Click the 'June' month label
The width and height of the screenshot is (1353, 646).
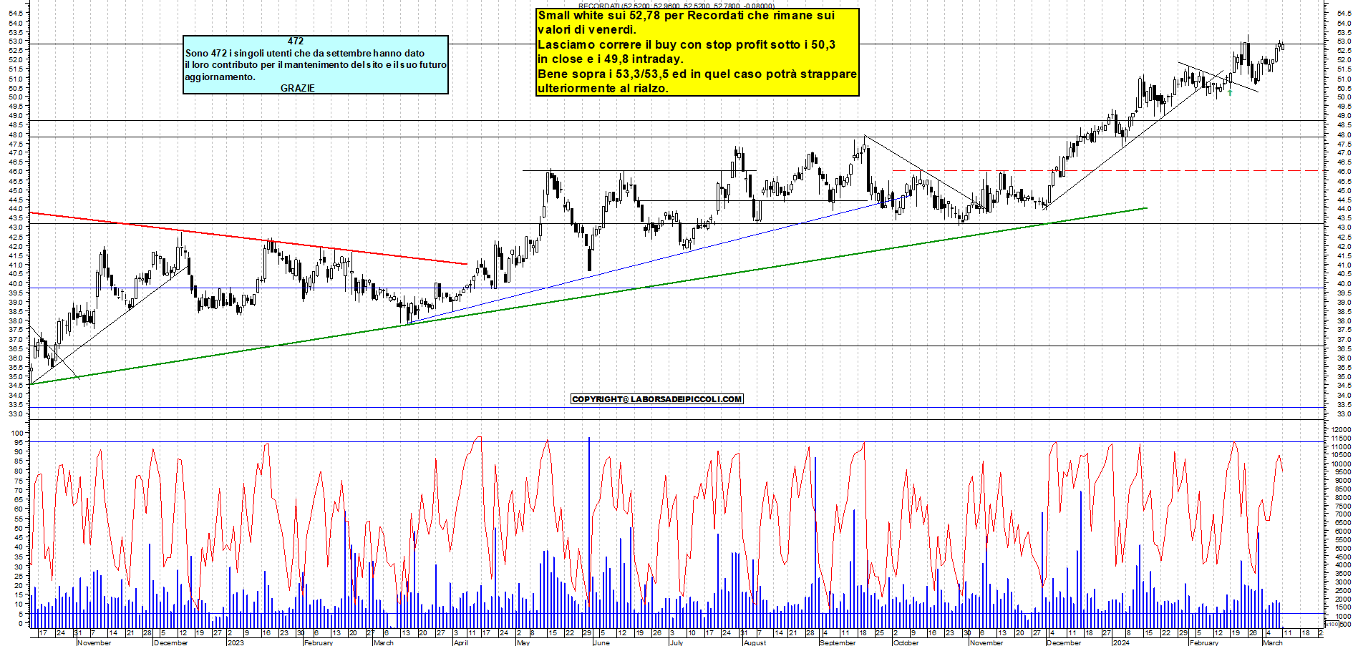pyautogui.click(x=602, y=642)
